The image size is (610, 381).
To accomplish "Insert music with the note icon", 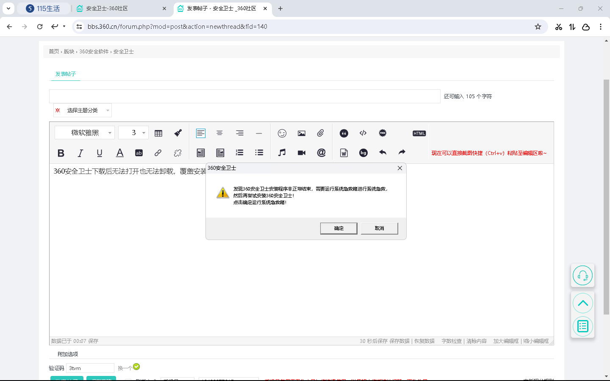I will tap(282, 152).
